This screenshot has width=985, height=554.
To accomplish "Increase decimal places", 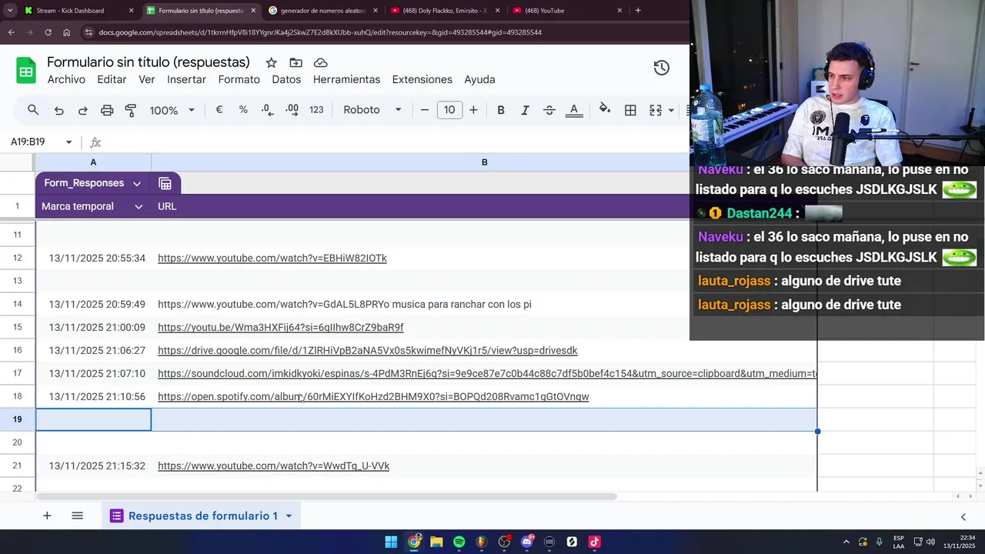I will (x=292, y=110).
